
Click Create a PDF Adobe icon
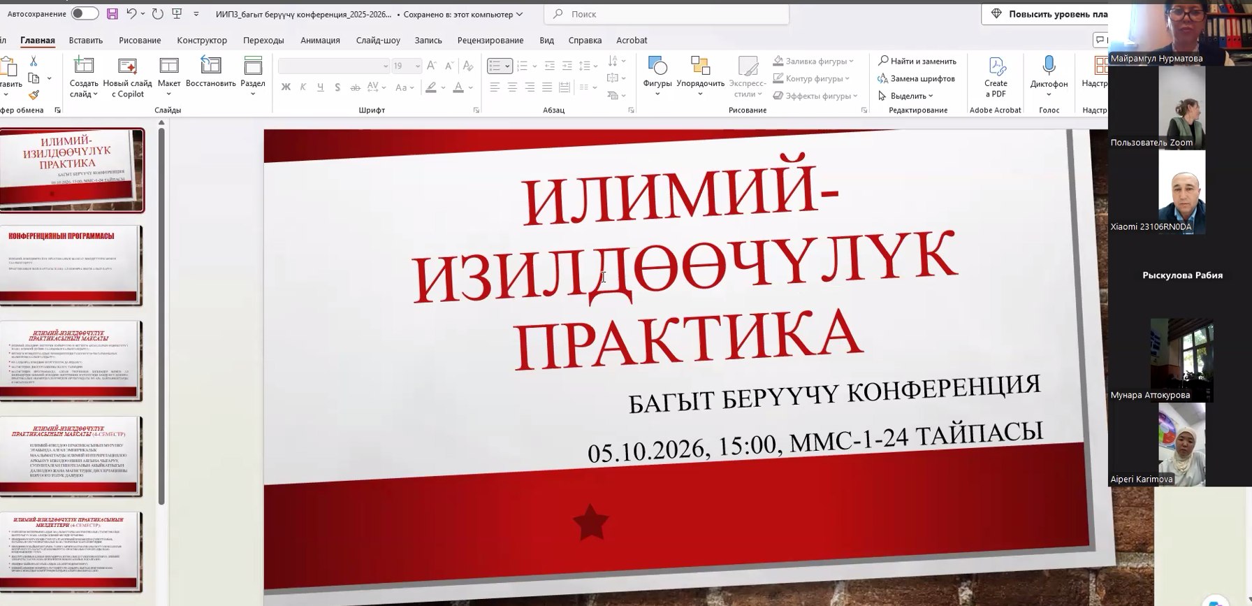[x=996, y=66]
